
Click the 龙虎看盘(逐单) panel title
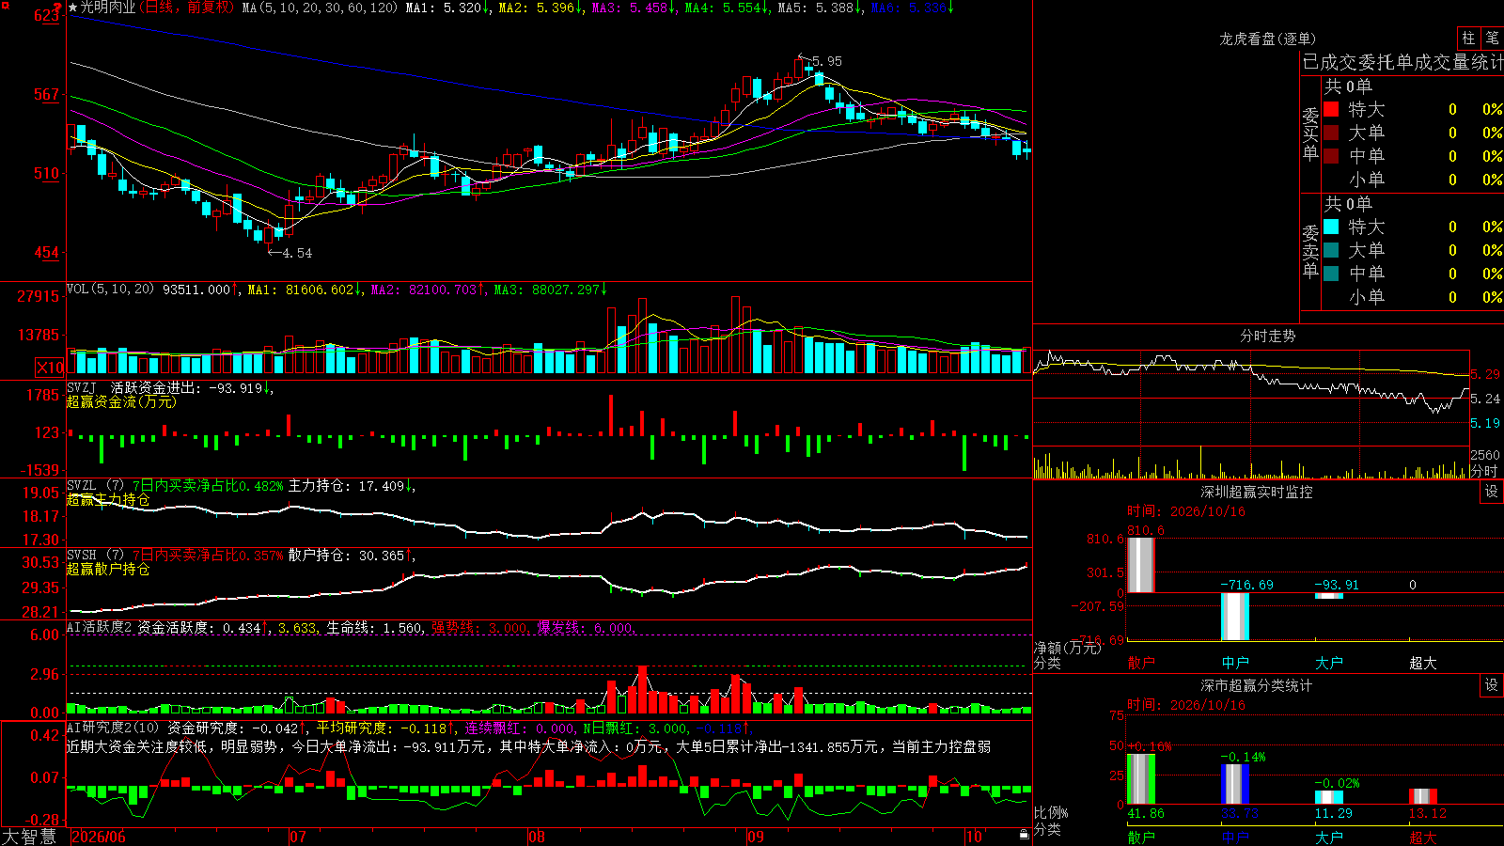(1267, 39)
